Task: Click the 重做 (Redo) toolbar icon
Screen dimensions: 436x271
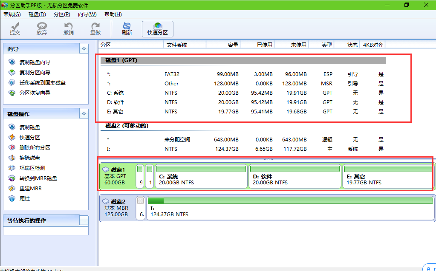Action: pos(95,29)
